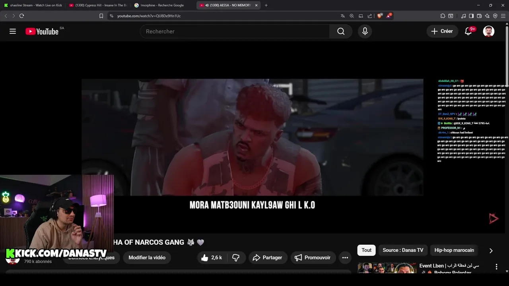This screenshot has height=286, width=509.
Task: Mute the AESSA tab audio icon
Action: click(207, 5)
